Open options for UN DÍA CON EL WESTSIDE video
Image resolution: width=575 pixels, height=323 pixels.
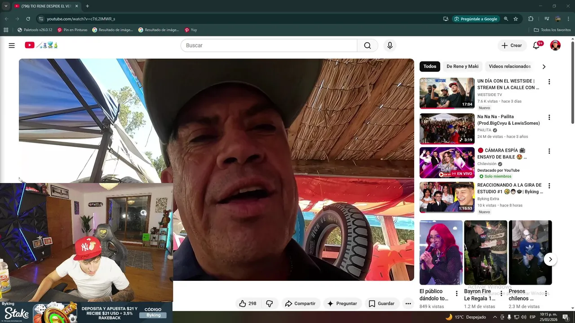[549, 82]
